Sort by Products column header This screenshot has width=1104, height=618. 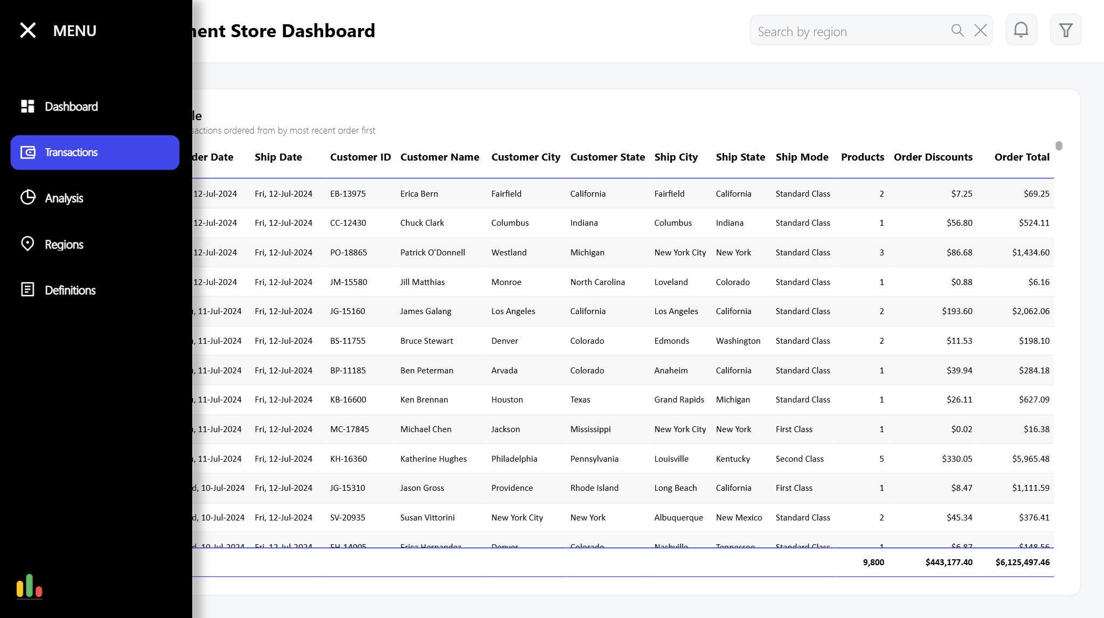coord(863,157)
